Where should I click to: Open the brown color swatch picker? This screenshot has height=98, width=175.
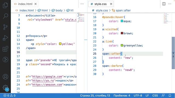tap(122, 33)
